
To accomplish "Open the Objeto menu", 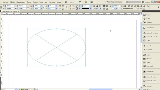I will 35,2.
